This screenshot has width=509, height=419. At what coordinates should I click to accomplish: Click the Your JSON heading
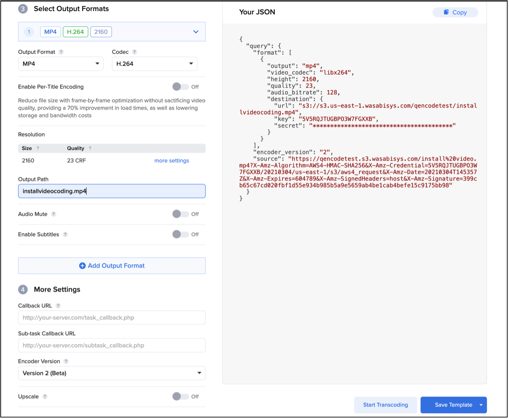click(x=257, y=12)
